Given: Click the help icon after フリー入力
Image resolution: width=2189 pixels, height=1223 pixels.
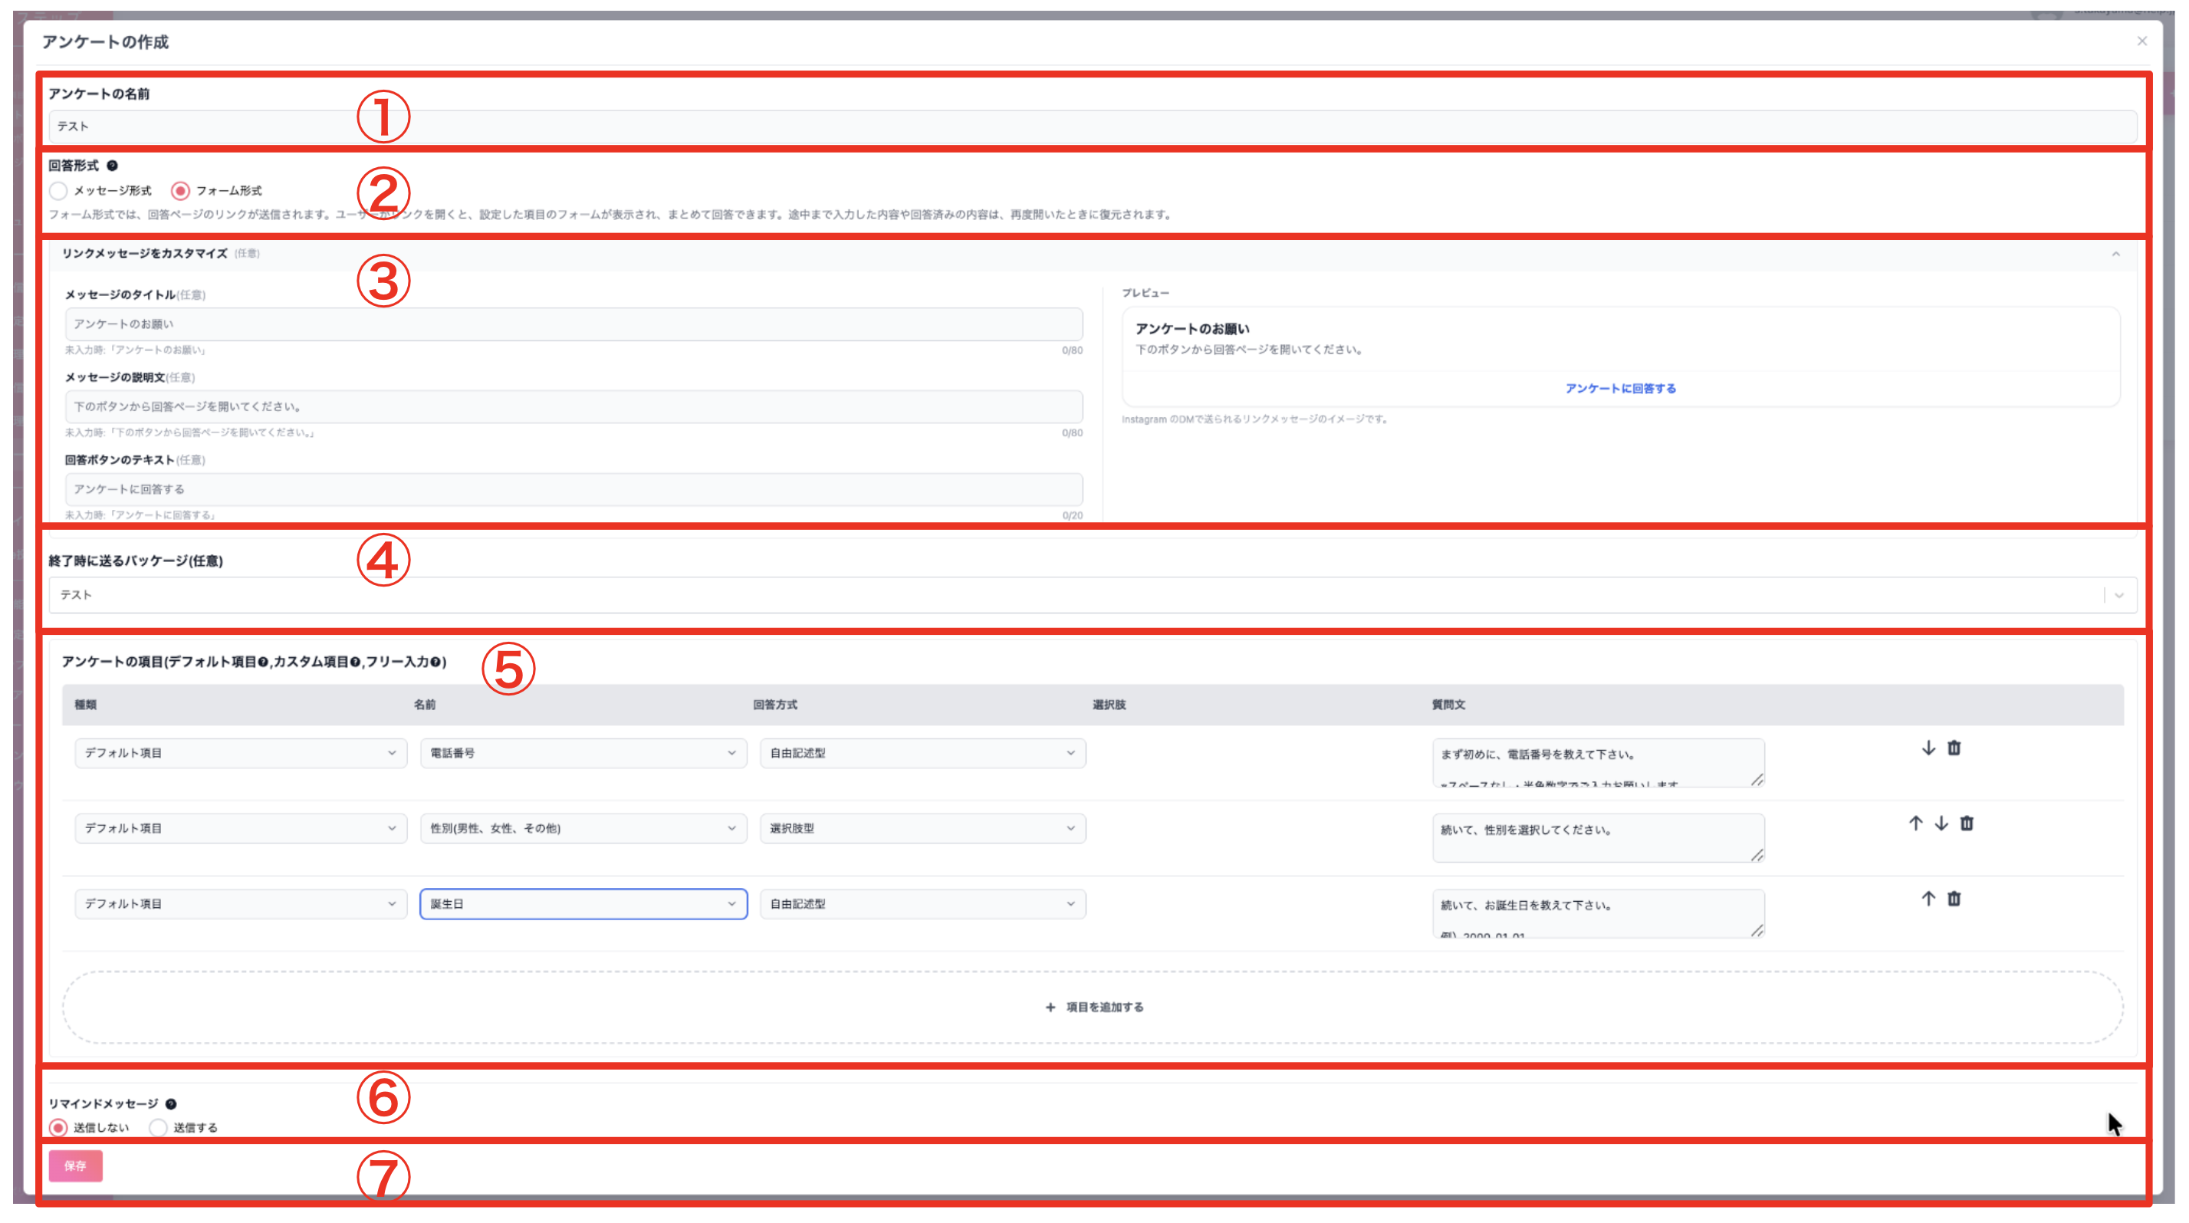Looking at the screenshot, I should 435,662.
